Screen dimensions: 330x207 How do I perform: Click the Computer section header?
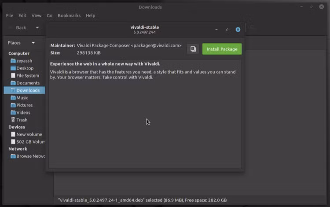19,53
